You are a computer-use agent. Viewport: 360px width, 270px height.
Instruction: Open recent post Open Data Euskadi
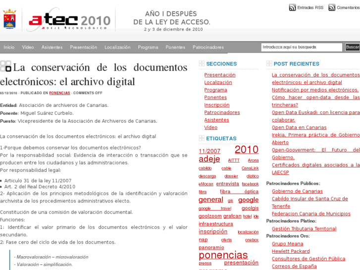(316, 116)
